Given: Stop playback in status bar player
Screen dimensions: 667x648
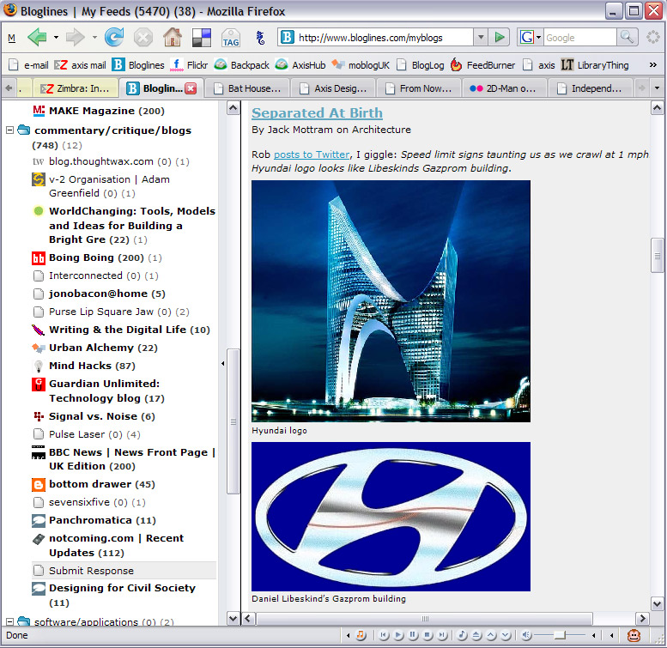Looking at the screenshot, I should click(x=428, y=635).
